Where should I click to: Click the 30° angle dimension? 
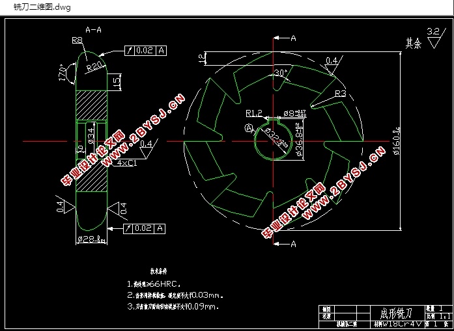(x=281, y=73)
